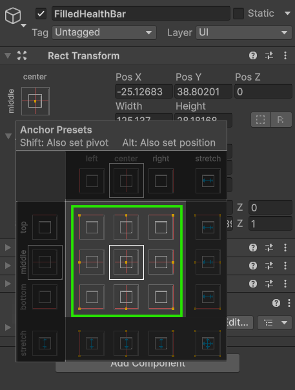Select the top-left anchor preset
295x390 pixels.
coord(92,228)
